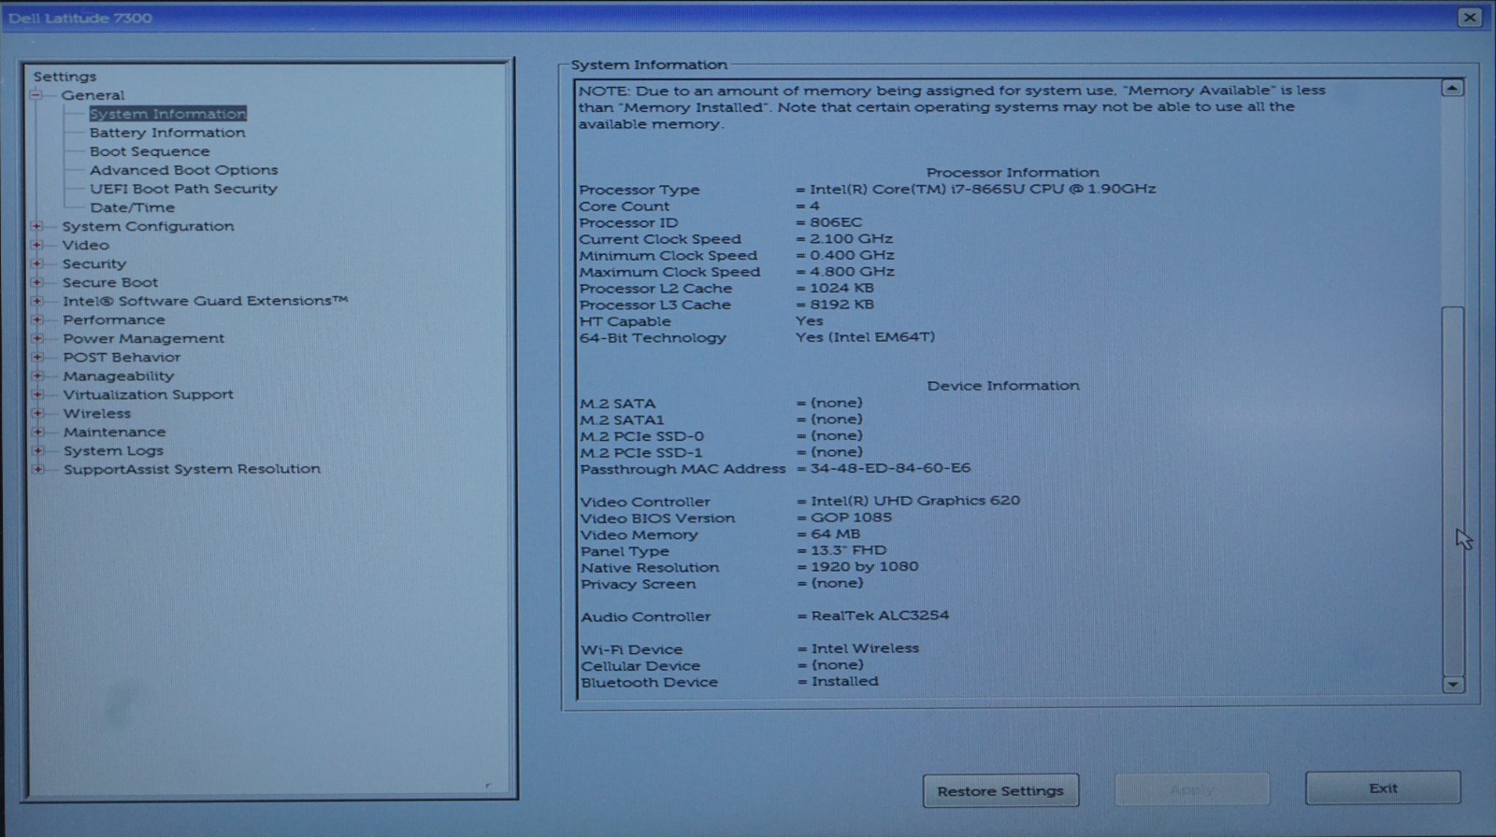Open Advanced Boot Options
This screenshot has height=837, width=1496.
(x=184, y=170)
